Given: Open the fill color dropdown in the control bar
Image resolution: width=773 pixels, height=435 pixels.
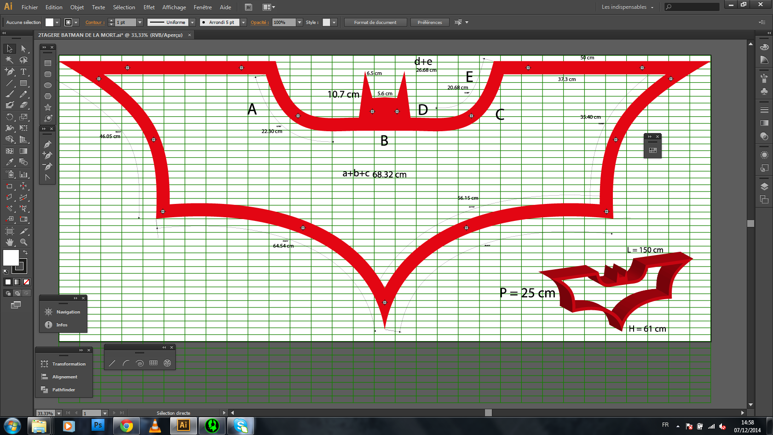Looking at the screenshot, I should 57,22.
